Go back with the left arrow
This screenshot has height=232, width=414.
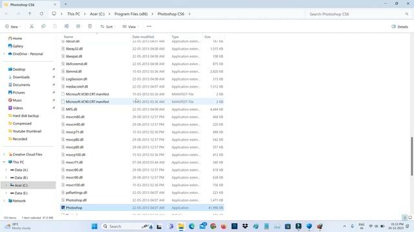(x=6, y=14)
